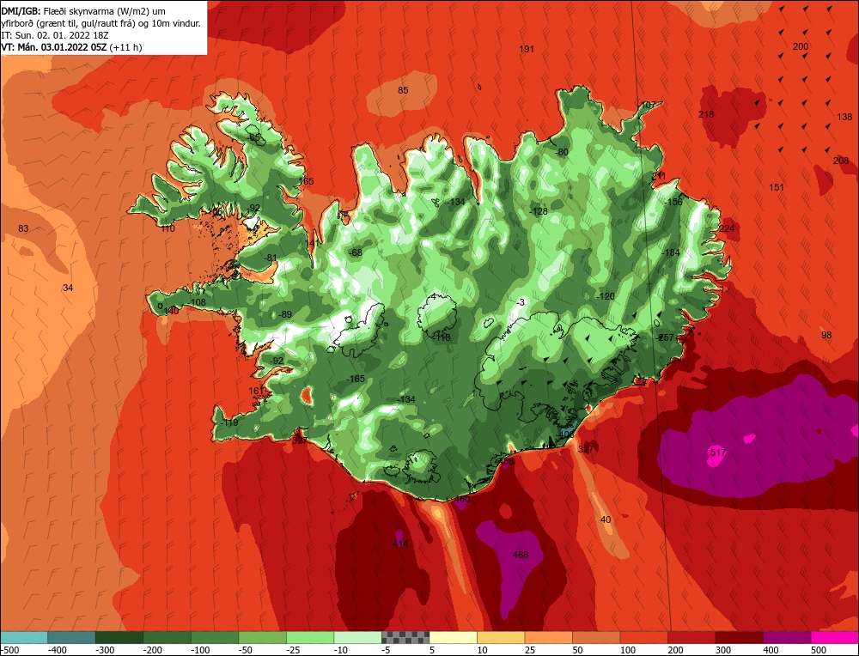Image resolution: width=859 pixels, height=656 pixels.
Task: Click the value 34 in the western sea
Action: click(x=68, y=288)
